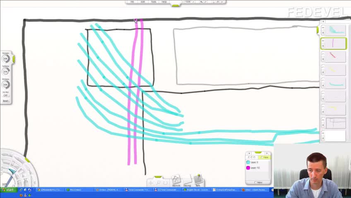Screen dimensions: 351x198
Task: Open the layer menu arrow of the red stroke layer
Action: click(323, 59)
